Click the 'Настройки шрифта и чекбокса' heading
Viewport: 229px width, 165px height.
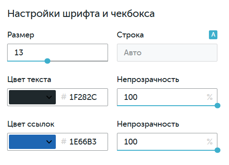point(81,14)
